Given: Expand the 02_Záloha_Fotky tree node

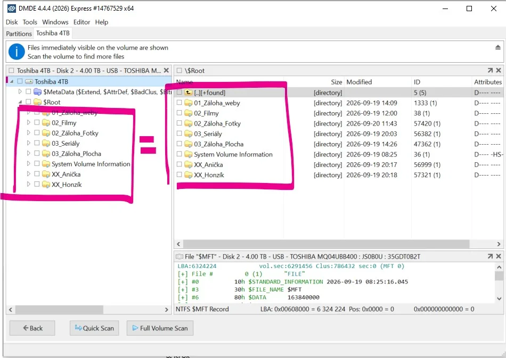Looking at the screenshot, I should (x=28, y=132).
